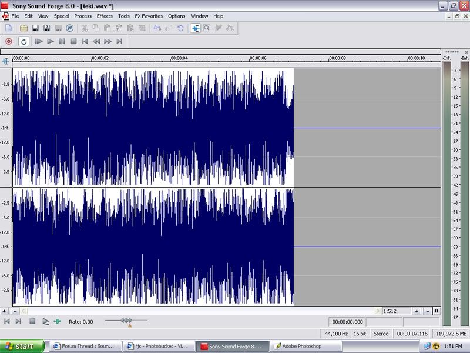Open a file with the folder icon
This screenshot has width=470, height=353.
[23, 28]
